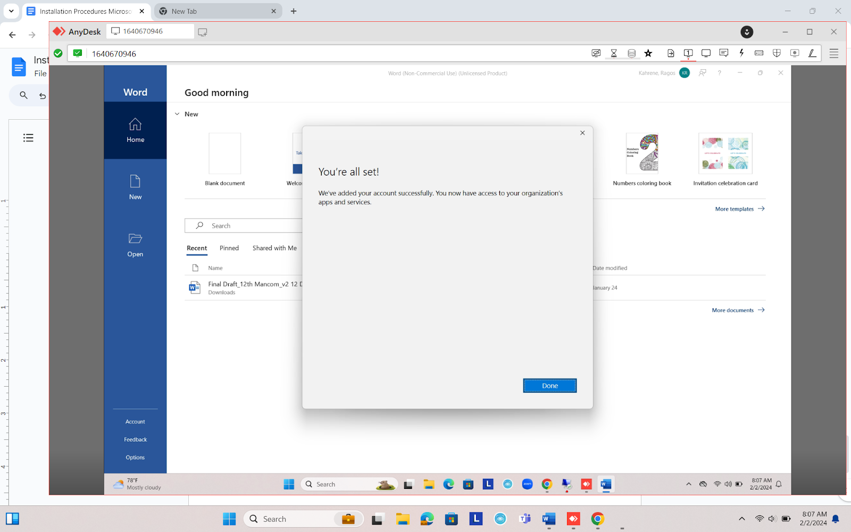Sort recent files by Date modified
Screen dimensions: 851x532
(x=610, y=268)
